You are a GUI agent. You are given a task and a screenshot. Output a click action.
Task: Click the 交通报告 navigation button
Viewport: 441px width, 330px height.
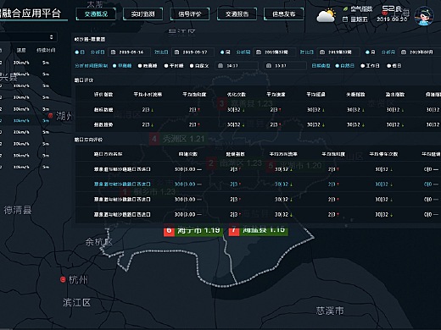tap(237, 14)
